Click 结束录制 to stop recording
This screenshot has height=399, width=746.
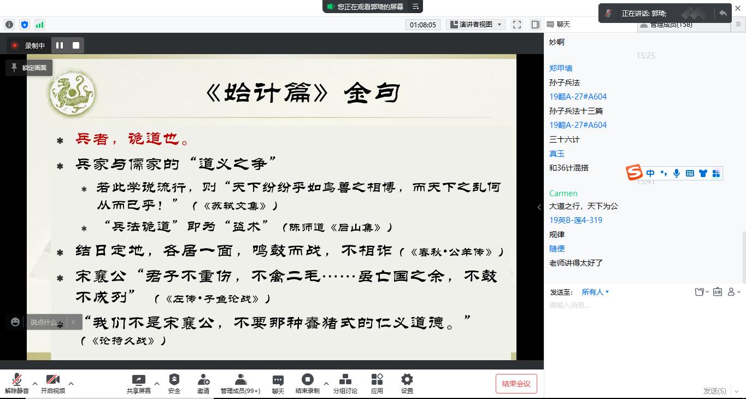pyautogui.click(x=308, y=383)
